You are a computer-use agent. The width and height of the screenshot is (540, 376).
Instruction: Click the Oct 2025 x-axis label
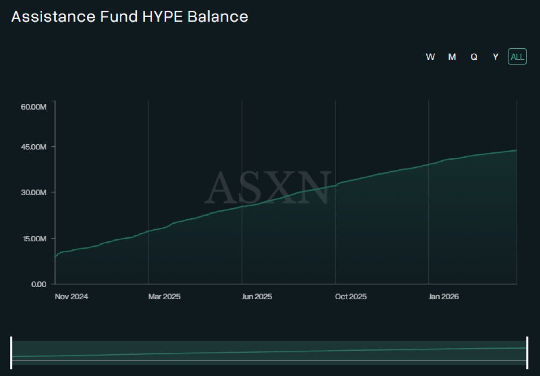pyautogui.click(x=351, y=297)
